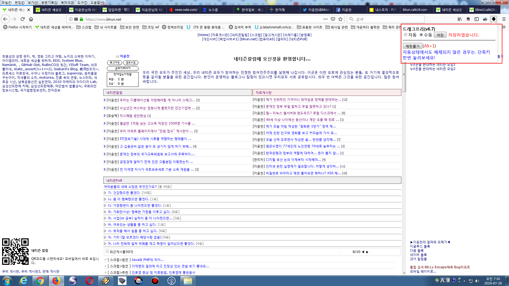This screenshot has width=509, height=286.
Task: Open the [네티즌Poll] navigation link
Action: (298, 39)
